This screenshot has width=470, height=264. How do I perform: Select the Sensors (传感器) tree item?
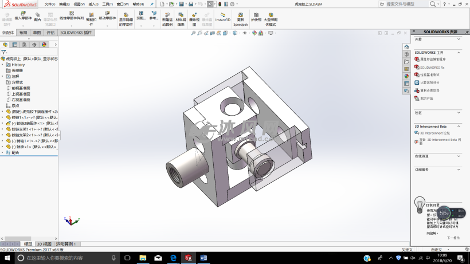coord(17,70)
